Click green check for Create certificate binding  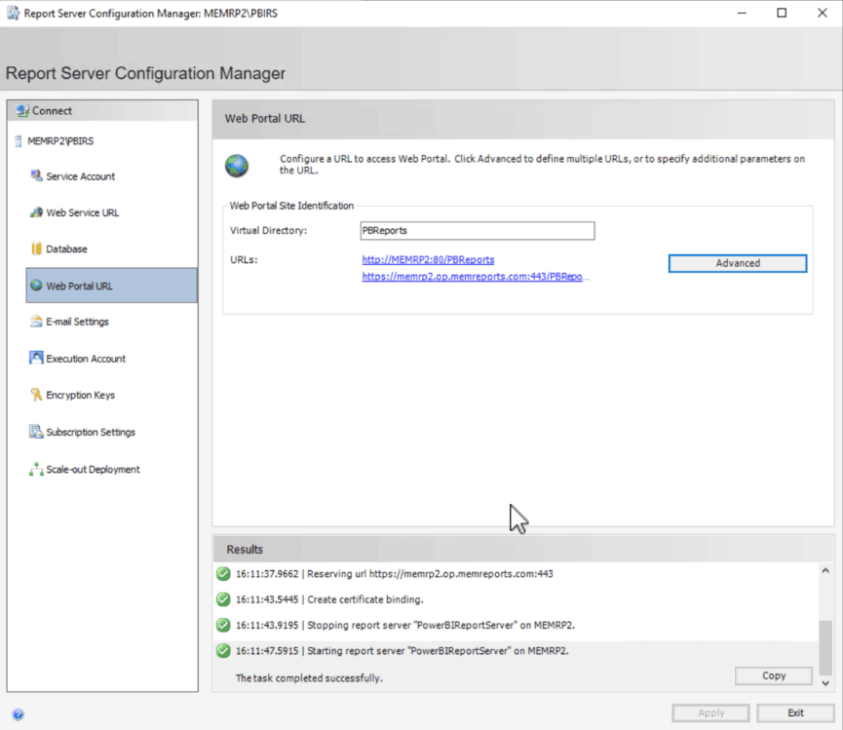223,599
